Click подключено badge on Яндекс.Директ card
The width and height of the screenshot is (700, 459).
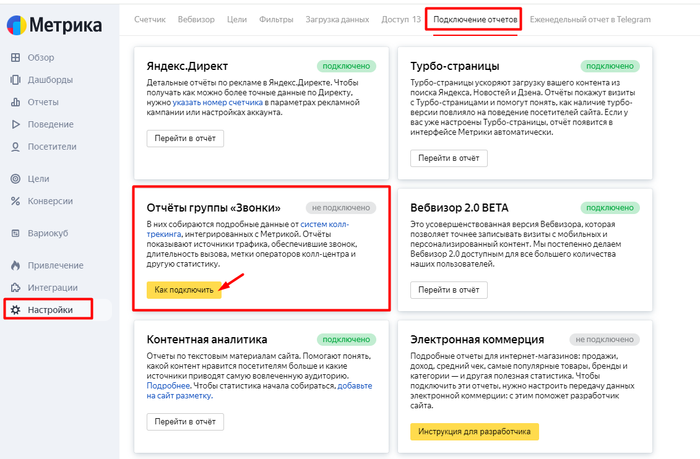coord(347,66)
